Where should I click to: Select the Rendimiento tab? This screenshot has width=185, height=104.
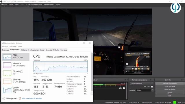(15, 50)
